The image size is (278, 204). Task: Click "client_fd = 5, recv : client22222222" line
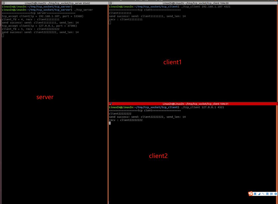31,29
